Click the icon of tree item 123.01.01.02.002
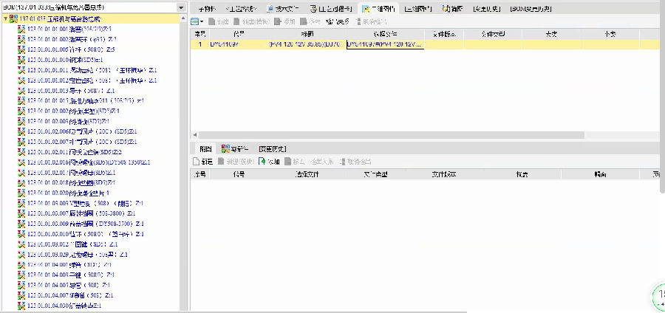This screenshot has height=313, width=665. [x=21, y=111]
